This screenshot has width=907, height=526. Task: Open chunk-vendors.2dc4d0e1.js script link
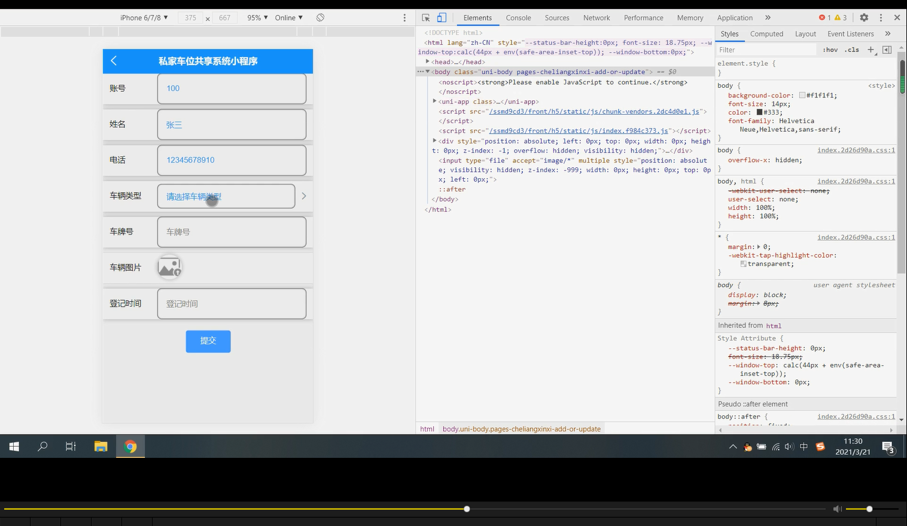(x=594, y=111)
